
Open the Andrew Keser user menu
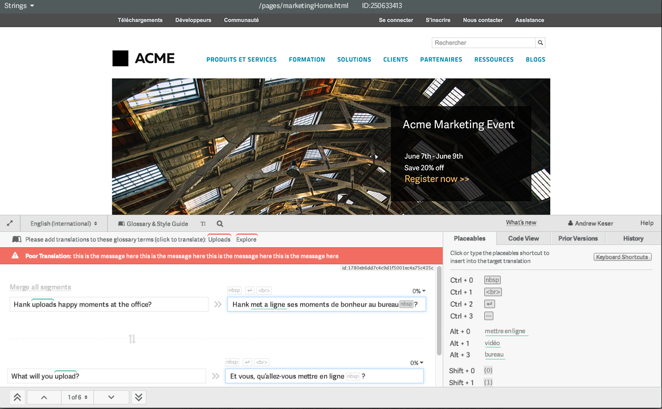pos(590,223)
